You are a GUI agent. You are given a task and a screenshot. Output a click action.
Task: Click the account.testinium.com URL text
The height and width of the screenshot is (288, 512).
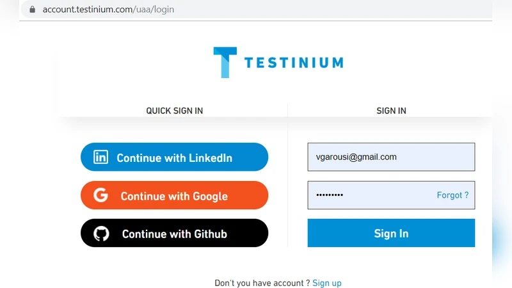click(x=108, y=10)
